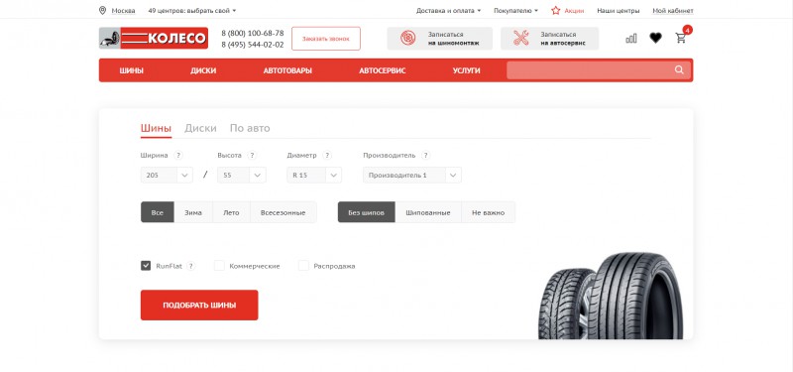Click the tires product image
This screenshot has width=793, height=372.
click(x=611, y=296)
